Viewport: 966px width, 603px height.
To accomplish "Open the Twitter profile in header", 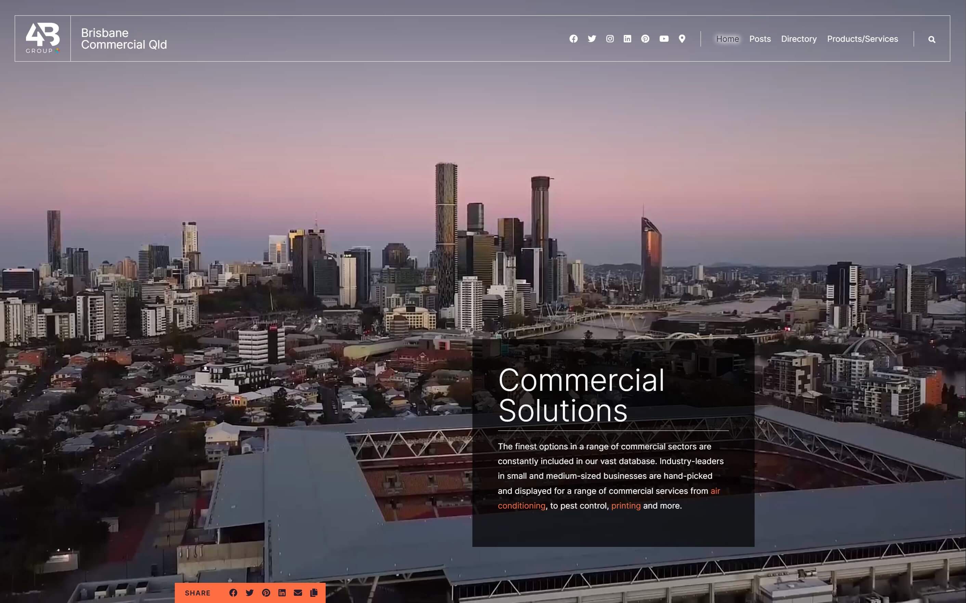I will 592,39.
